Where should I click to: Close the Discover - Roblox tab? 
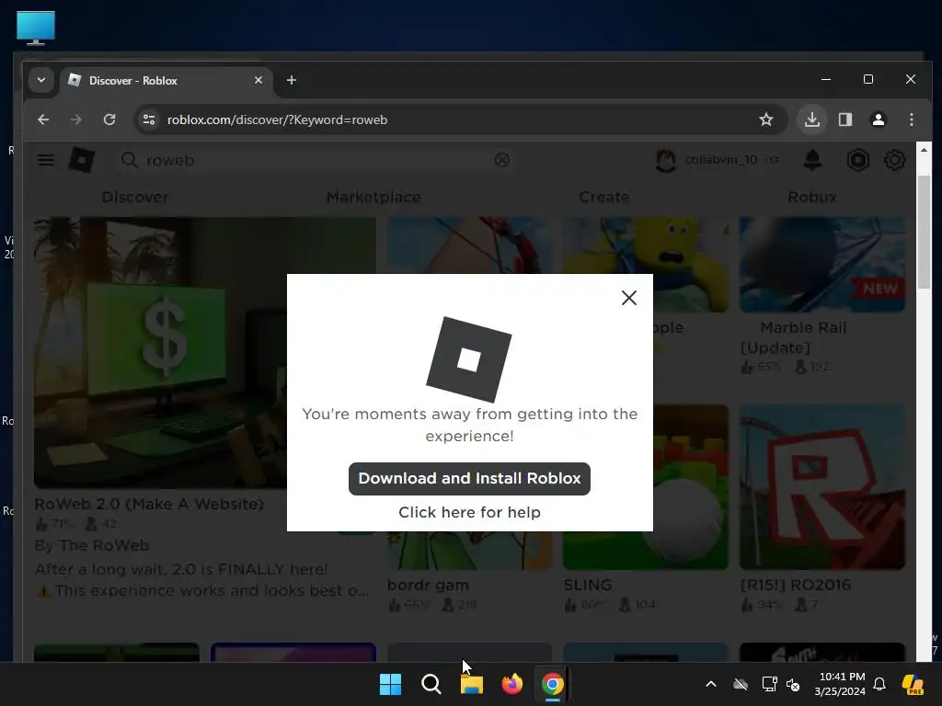(x=258, y=80)
